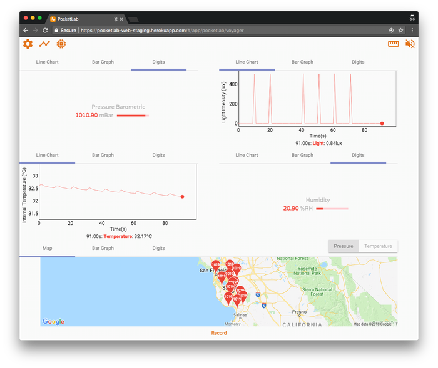Click the orange ruler icon
The height and width of the screenshot is (368, 438).
click(x=394, y=44)
